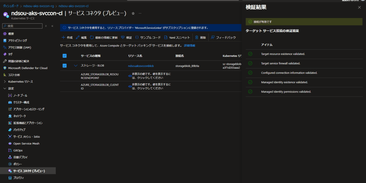Reveal hidden AZURE_STORAGEBLOB_RESOURCEENDPOINT value eye icon
This screenshot has height=183, width=366.
click(130, 76)
